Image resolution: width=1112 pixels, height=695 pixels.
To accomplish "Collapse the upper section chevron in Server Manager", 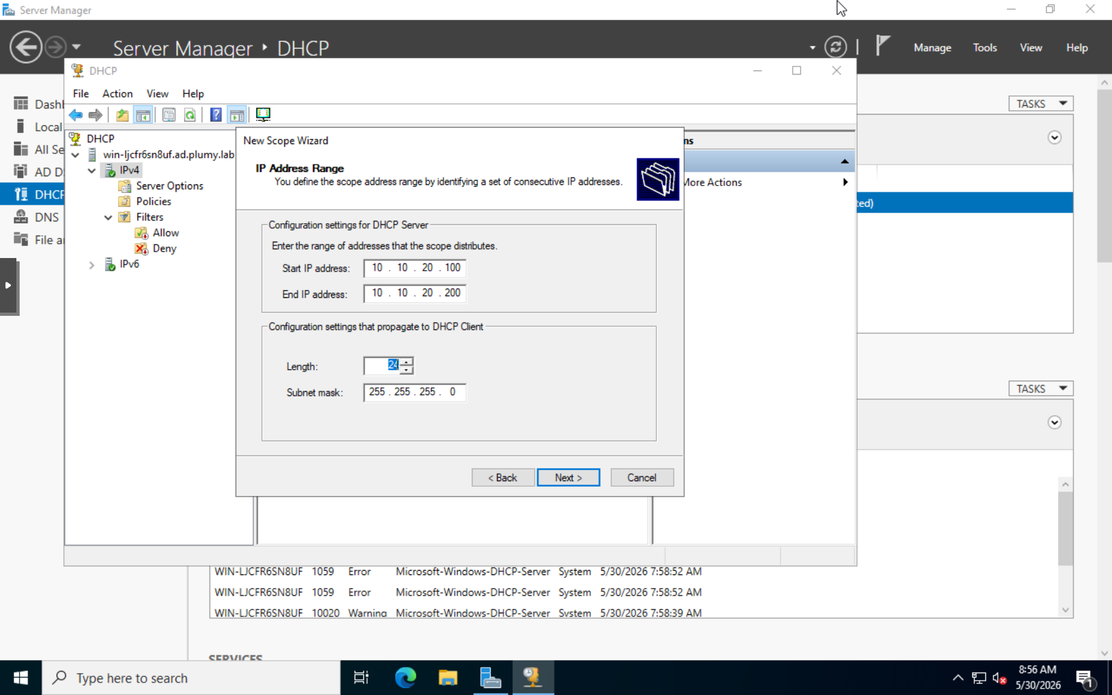I will (x=1054, y=137).
